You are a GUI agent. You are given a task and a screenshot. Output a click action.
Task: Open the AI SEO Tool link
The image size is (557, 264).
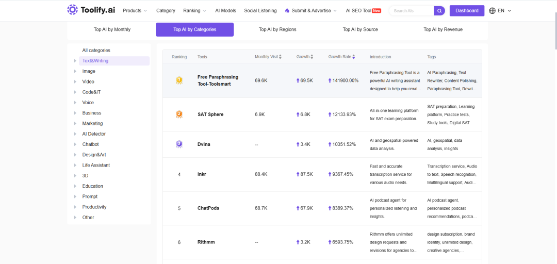point(364,11)
